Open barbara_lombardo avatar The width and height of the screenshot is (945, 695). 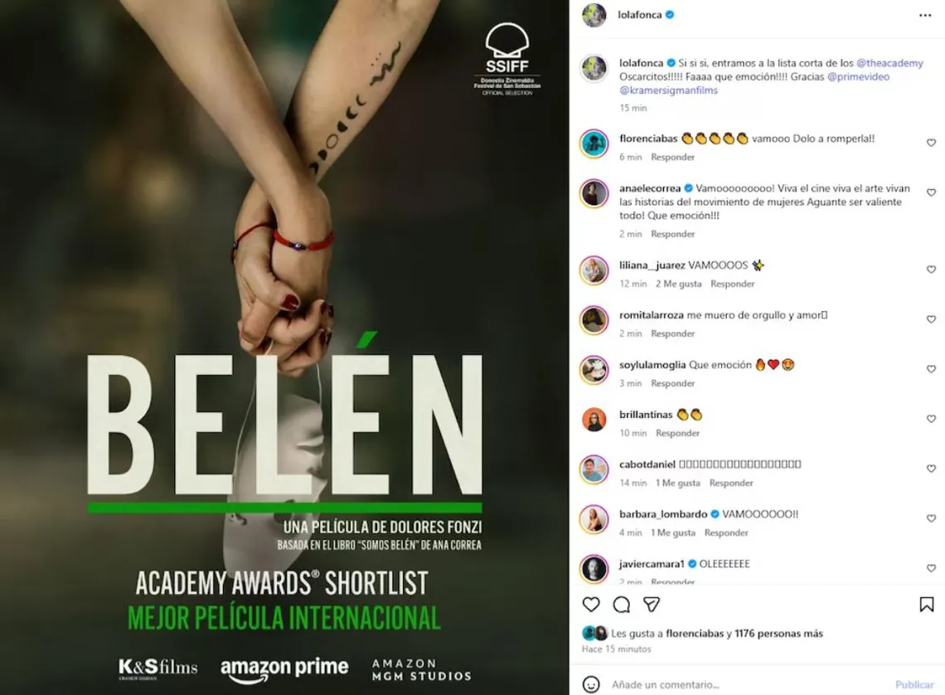[594, 519]
